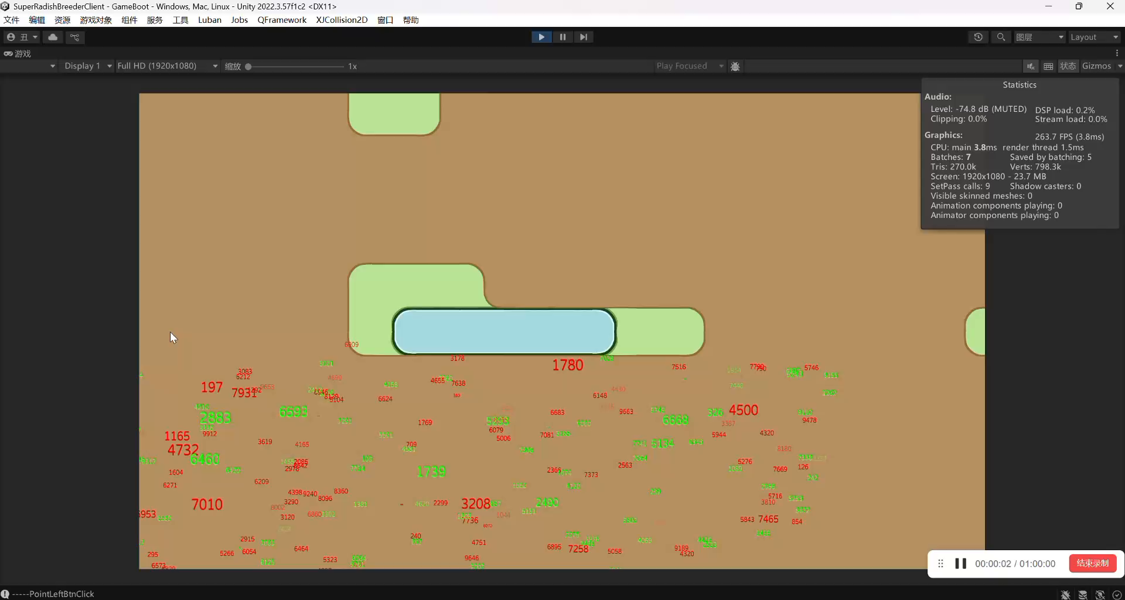This screenshot has width=1125, height=600.
Task: Click the Gizmos button
Action: [1096, 66]
